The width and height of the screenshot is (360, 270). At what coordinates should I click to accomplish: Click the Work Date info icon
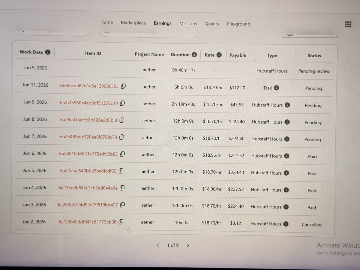[x=48, y=52]
